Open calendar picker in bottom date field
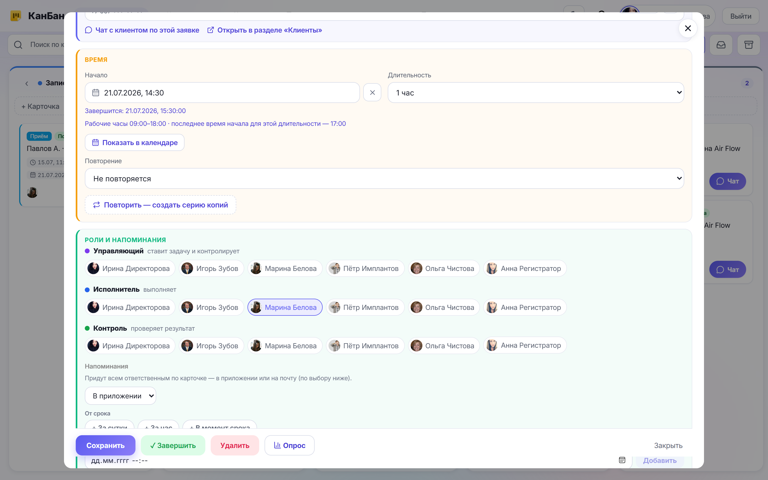This screenshot has height=480, width=768. click(x=622, y=460)
